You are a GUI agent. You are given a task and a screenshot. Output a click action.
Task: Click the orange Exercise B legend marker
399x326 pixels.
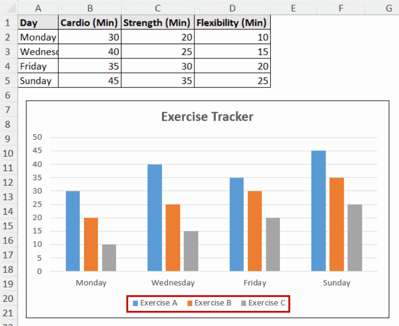pos(189,303)
